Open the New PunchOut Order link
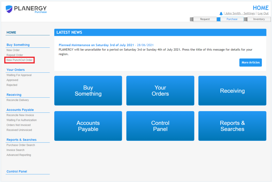The height and width of the screenshot is (182, 272). pos(19,60)
